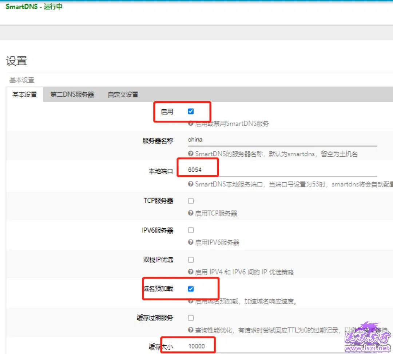This screenshot has height=354, width=393.
Task: Click the 本地端口 field showing 6054
Action: point(282,170)
